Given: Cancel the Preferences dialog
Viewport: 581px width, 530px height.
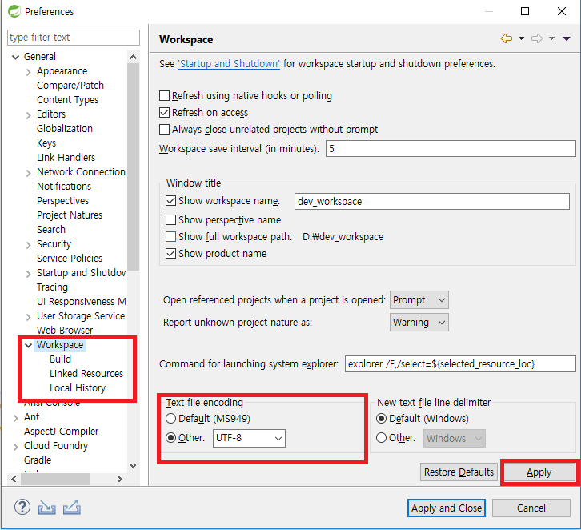Looking at the screenshot, I should click(x=531, y=508).
